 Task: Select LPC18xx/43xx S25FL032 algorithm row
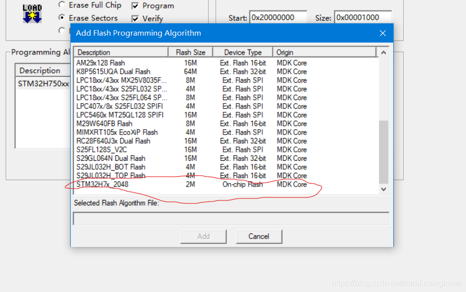[x=226, y=89]
